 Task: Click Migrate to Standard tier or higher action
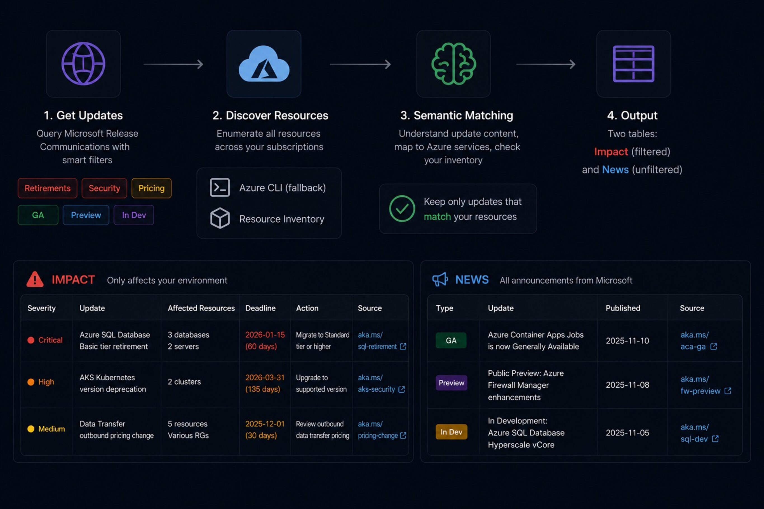tap(323, 341)
